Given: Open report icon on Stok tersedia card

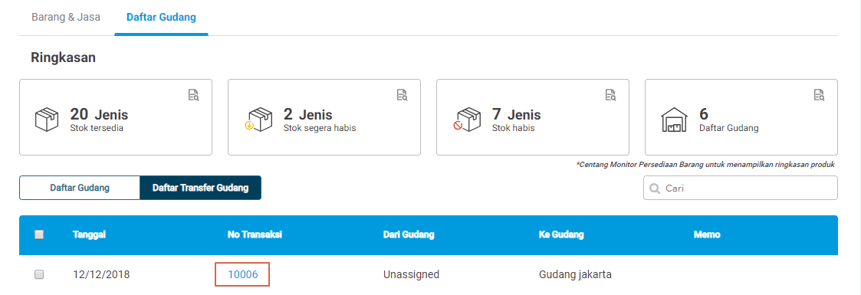Looking at the screenshot, I should click(193, 95).
